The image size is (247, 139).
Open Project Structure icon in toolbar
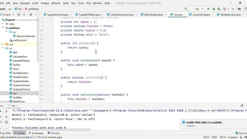(239, 9)
